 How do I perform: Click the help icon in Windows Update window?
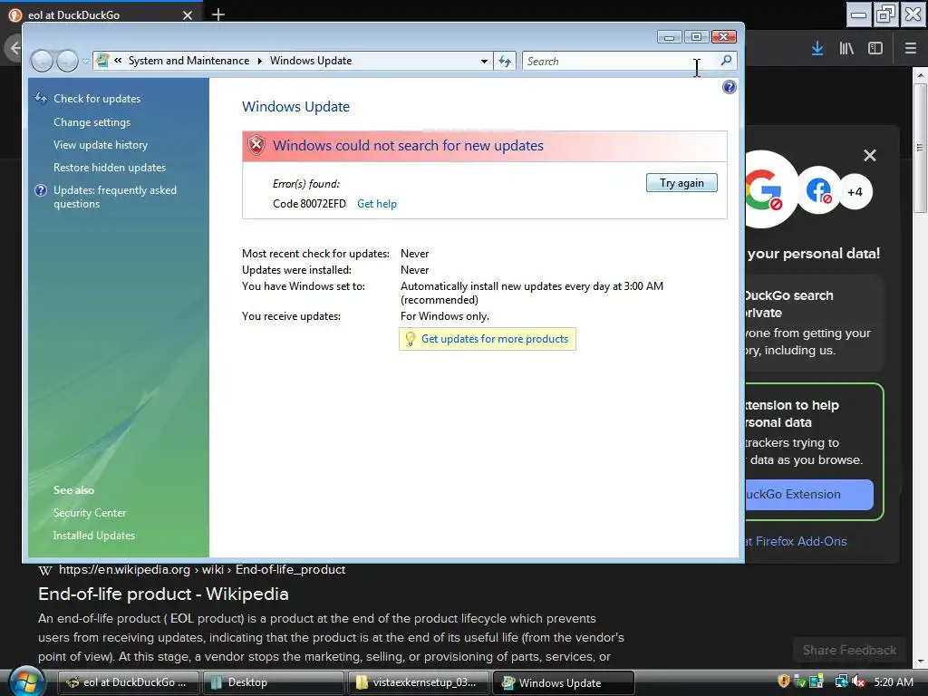coord(730,88)
